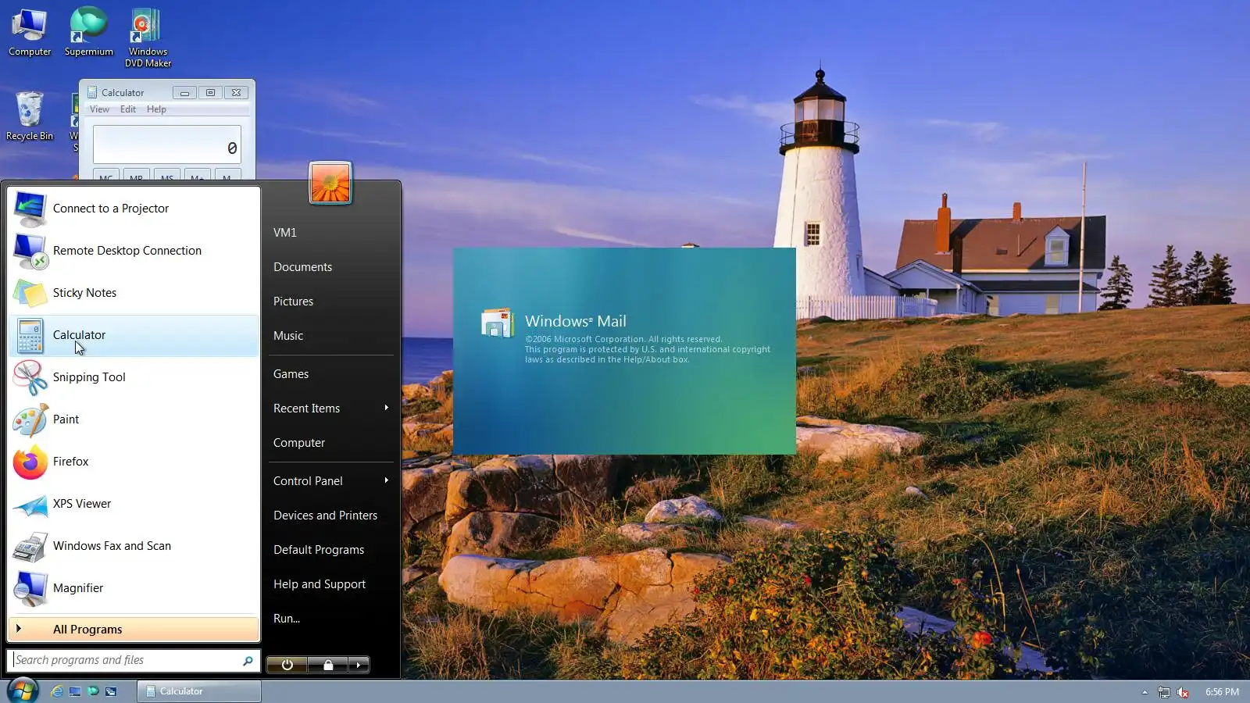Open Documents from the Start menu
This screenshot has height=703, width=1250.
point(330,267)
